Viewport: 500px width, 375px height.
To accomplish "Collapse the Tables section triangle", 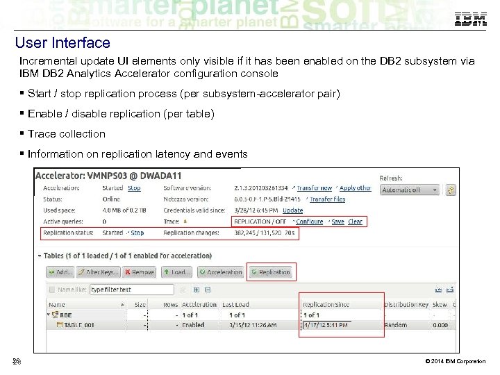I will click(40, 256).
